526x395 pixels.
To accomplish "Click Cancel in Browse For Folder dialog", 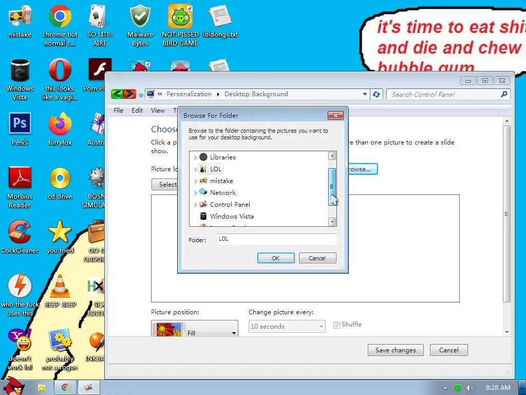I will coord(317,258).
